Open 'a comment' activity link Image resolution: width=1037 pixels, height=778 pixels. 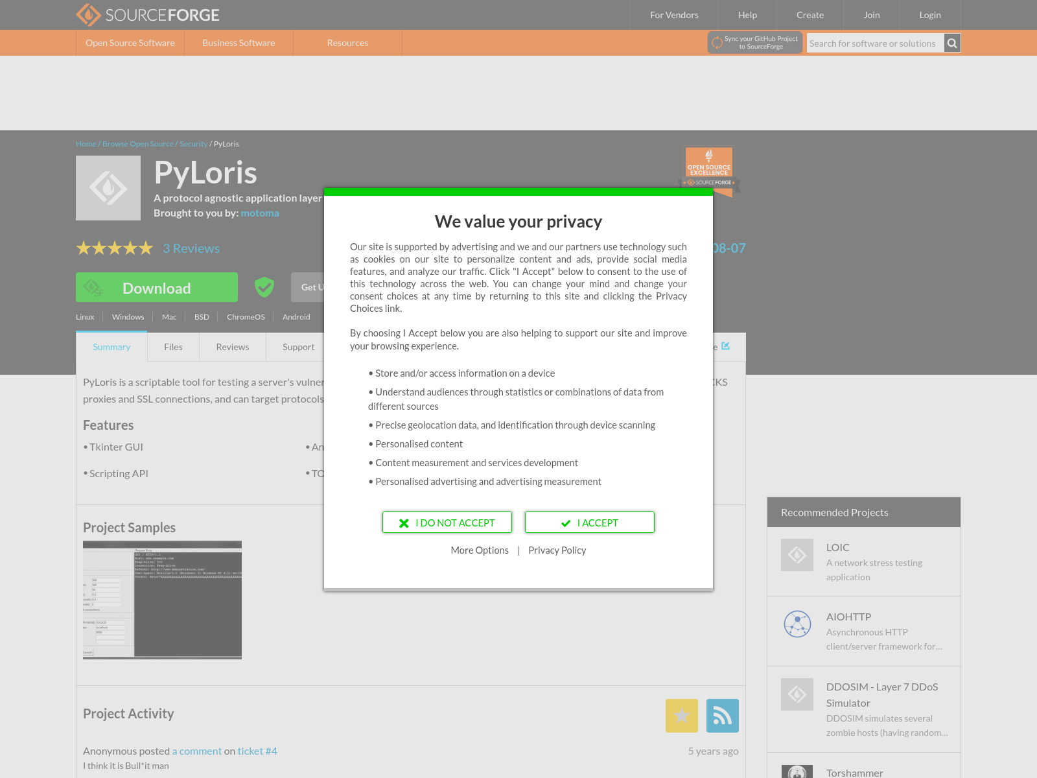197,751
